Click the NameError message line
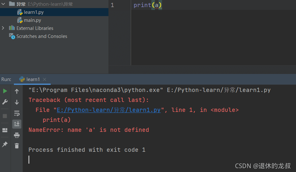This screenshot has height=172, width=296. [89, 130]
